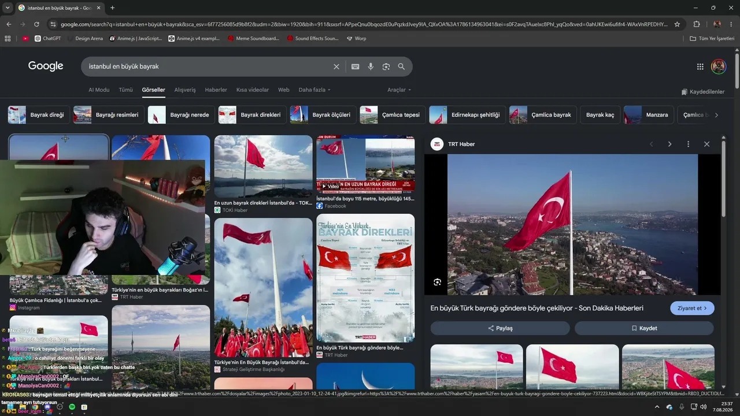This screenshot has height=416, width=740.
Task: Go back to the previous page
Action: (x=9, y=24)
